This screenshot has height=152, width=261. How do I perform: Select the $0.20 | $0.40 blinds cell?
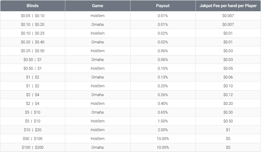(33, 42)
